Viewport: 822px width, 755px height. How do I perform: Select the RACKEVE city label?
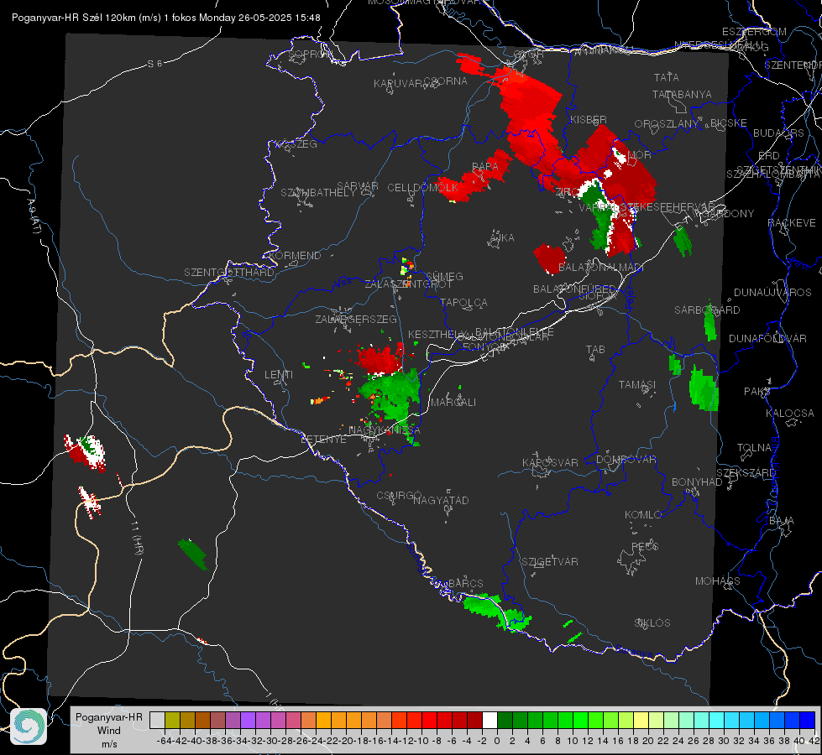click(792, 223)
